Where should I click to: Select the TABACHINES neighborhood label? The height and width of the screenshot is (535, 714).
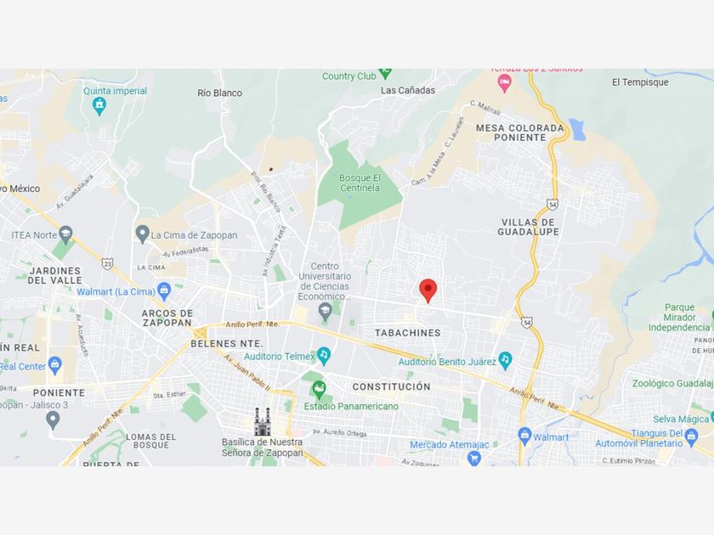[x=407, y=333]
